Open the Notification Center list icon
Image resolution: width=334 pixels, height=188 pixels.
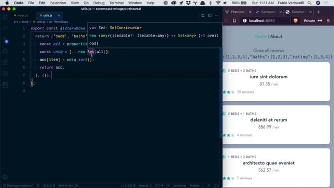[326, 3]
